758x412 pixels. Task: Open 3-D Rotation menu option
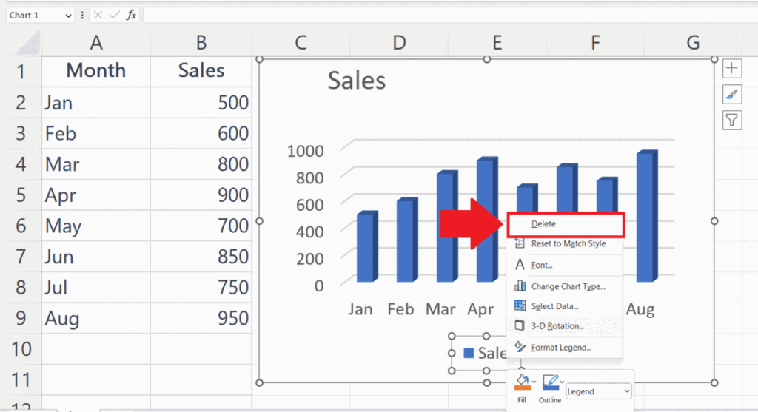point(557,326)
